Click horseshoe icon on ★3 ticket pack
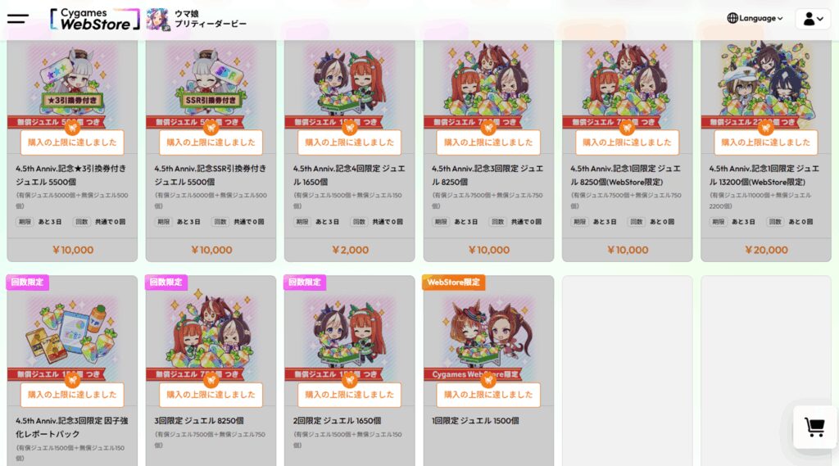This screenshot has height=466, width=839. (72, 128)
